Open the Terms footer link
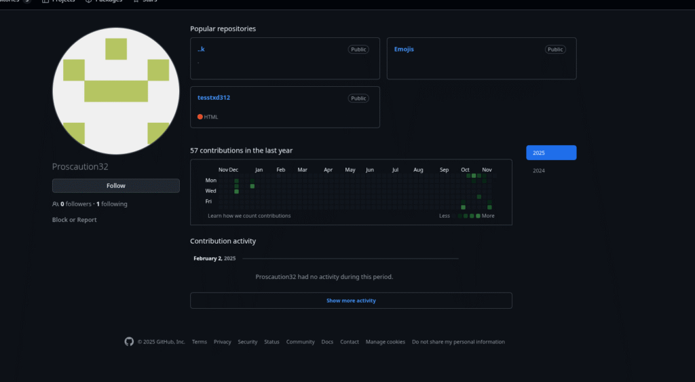The image size is (695, 382). 200,342
